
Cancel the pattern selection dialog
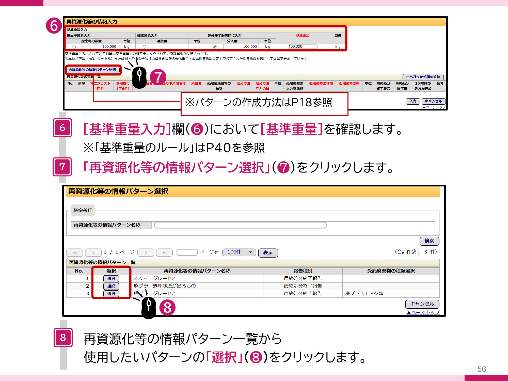point(422,304)
